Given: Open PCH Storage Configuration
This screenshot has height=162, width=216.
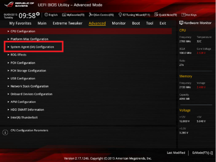Looking at the screenshot, I should pos(28,71).
